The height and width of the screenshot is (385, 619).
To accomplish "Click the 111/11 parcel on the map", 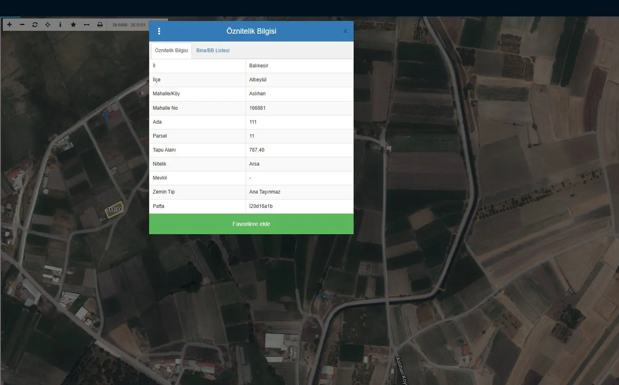I will (114, 210).
